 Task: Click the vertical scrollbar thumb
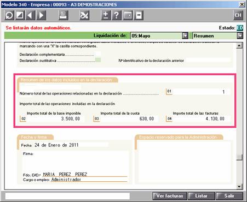coord(239,157)
